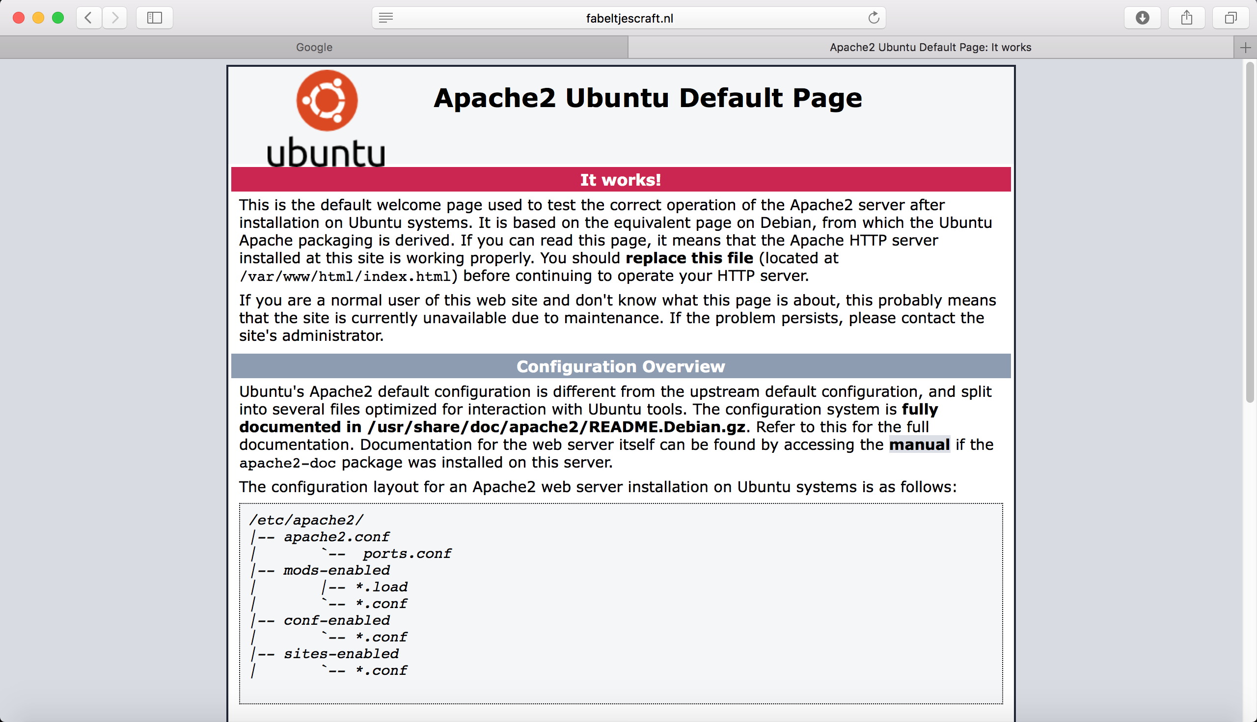The height and width of the screenshot is (722, 1257).
Task: Toggle the sidebar panel icon
Action: click(155, 18)
